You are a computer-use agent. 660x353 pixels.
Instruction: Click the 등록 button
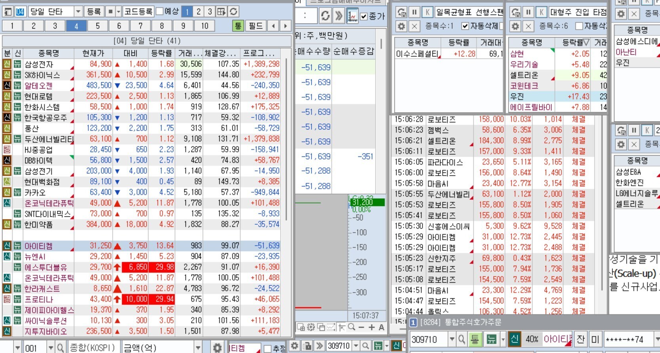[x=94, y=11]
